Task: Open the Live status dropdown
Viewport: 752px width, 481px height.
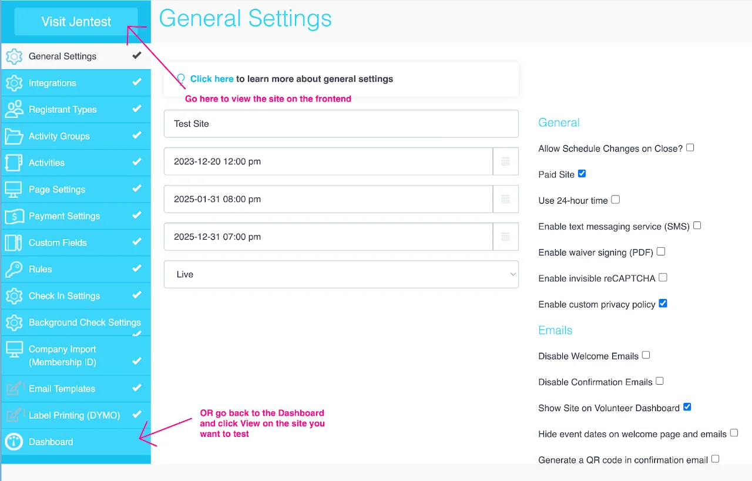Action: coord(341,274)
